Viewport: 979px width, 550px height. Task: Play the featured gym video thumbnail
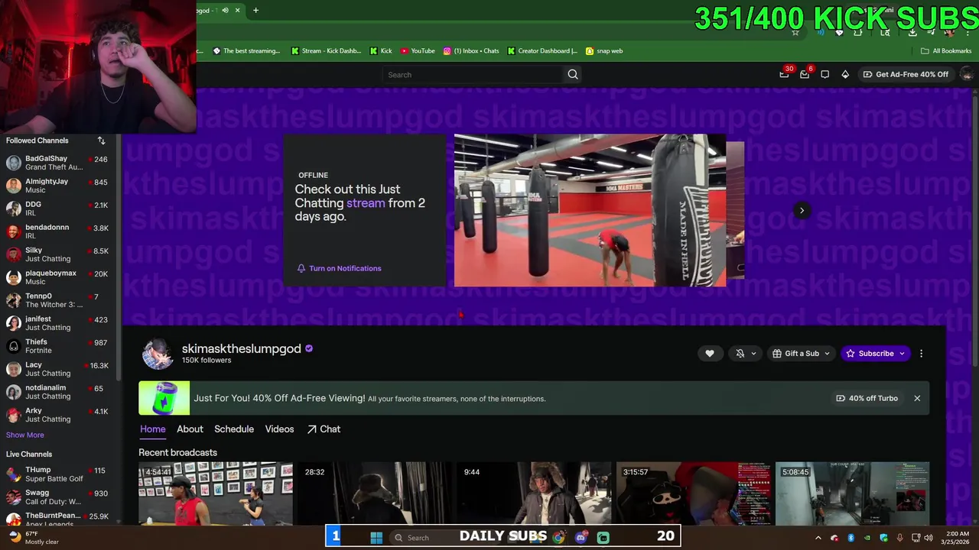tap(590, 210)
